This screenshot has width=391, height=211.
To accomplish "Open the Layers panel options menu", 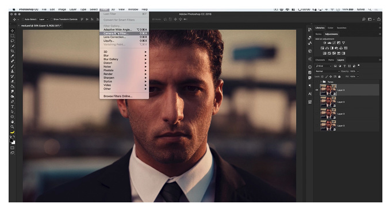I will coord(379,60).
